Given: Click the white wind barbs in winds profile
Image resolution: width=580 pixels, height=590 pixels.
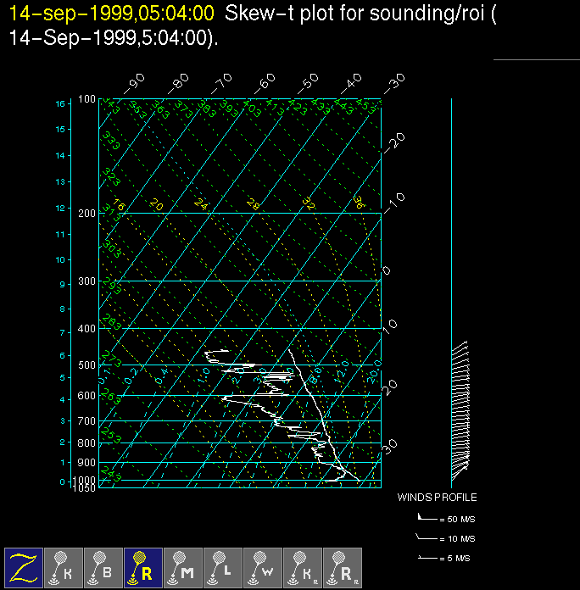Looking at the screenshot, I should pos(460,407).
